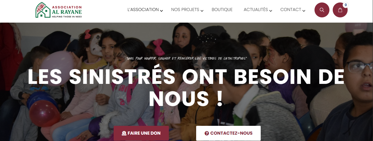The height and width of the screenshot is (141, 373).
Task: Open the Nos Projets menu item
Action: 185,10
